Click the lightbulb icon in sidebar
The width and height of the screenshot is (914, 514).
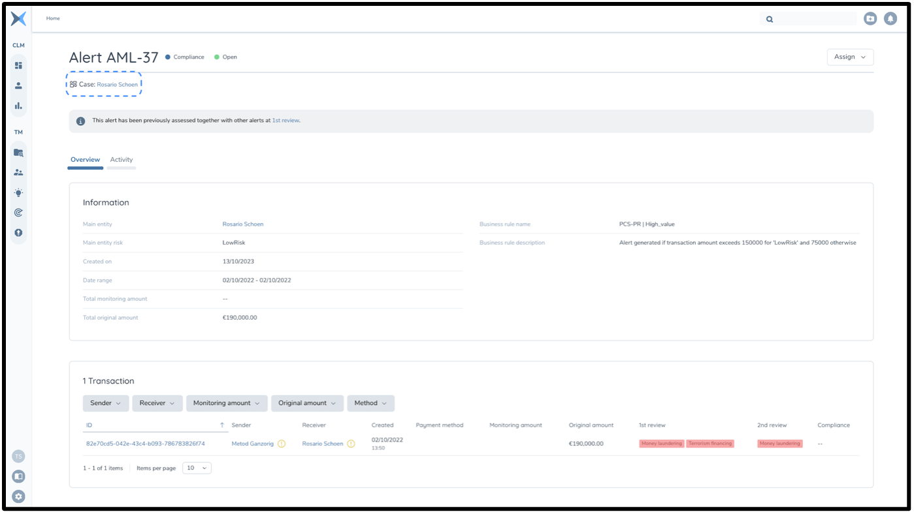tap(18, 192)
